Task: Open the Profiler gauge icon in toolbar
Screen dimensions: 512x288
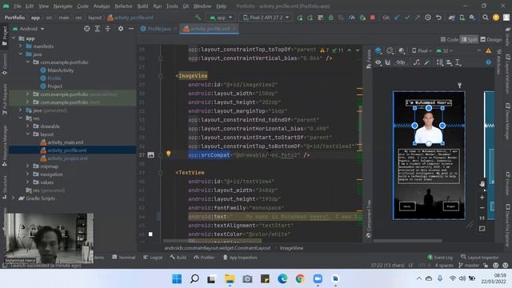Action: click(352, 18)
